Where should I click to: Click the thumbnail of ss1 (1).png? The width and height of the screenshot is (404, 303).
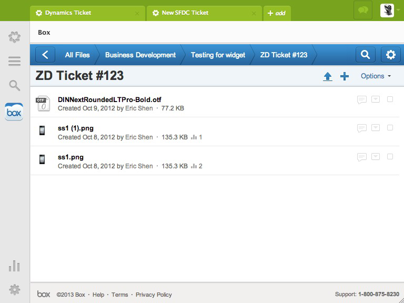click(42, 130)
